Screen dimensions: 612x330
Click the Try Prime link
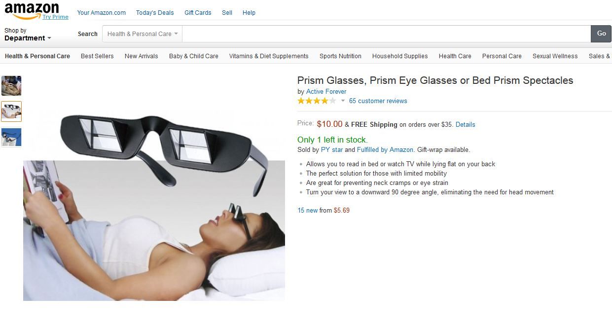click(x=55, y=17)
